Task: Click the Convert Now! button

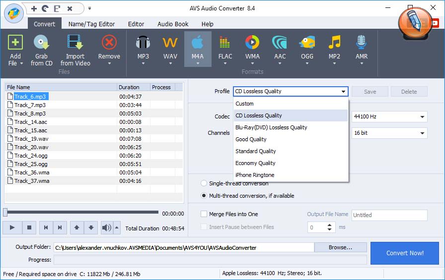Action: tap(405, 253)
